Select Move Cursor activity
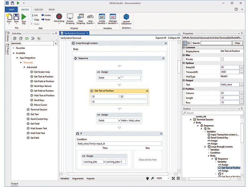 38,105
